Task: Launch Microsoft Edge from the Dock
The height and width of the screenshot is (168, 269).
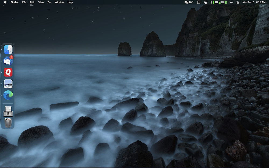Action: coord(8,95)
